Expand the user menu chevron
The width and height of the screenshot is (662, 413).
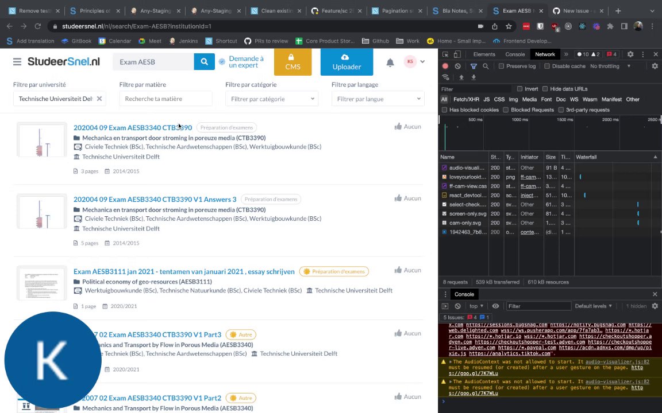pyautogui.click(x=422, y=62)
